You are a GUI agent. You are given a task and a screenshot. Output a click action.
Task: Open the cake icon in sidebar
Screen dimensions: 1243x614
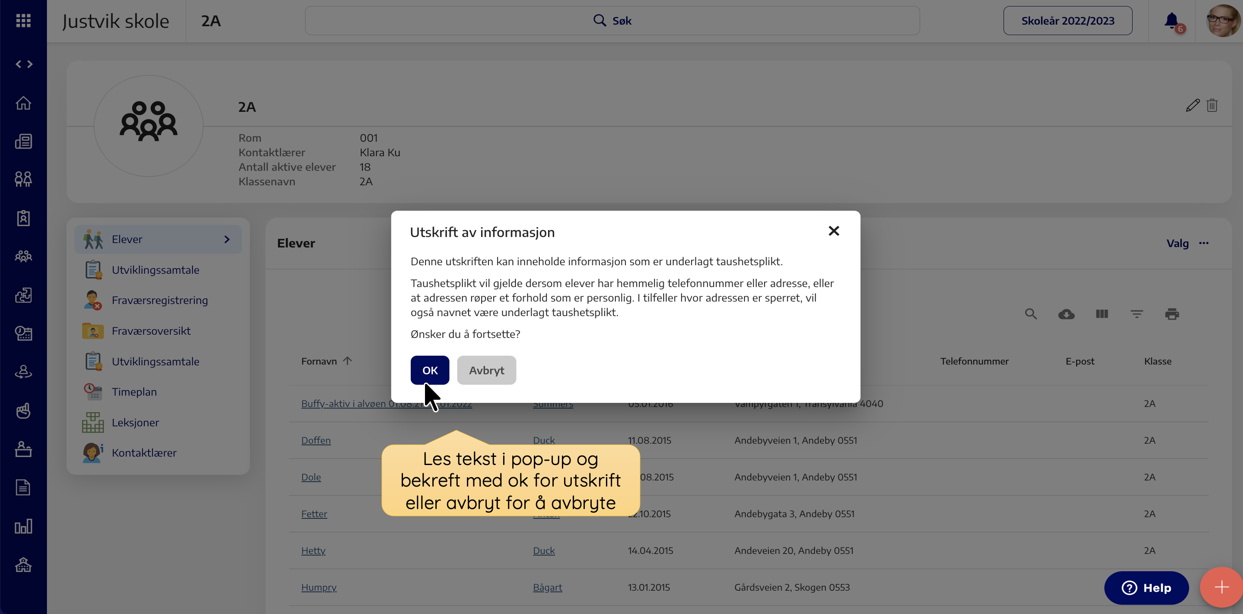[23, 449]
